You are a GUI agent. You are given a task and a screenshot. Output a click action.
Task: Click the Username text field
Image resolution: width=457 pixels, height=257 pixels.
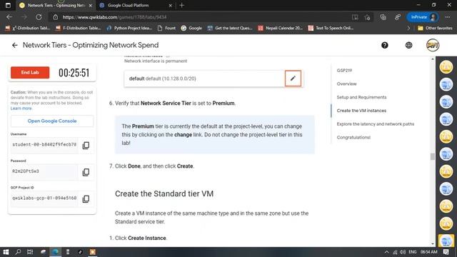click(44, 145)
